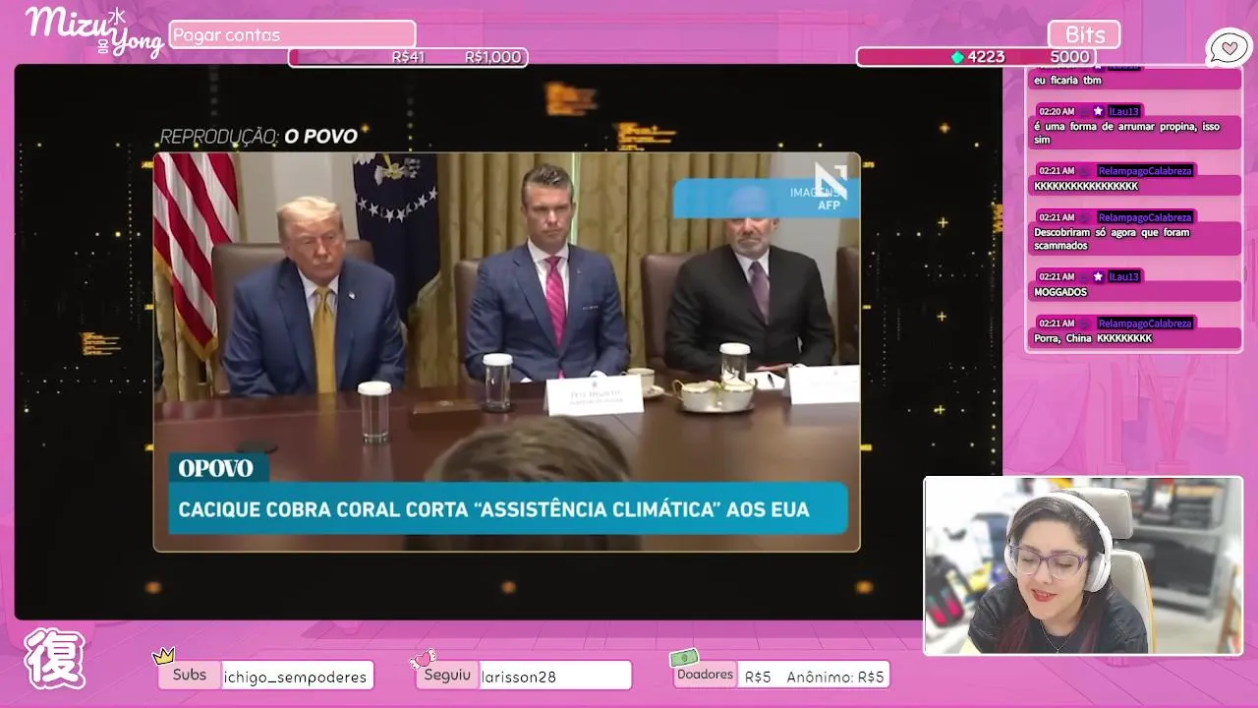Click the '02:20 AM' timestamp in chat
This screenshot has width=1258, height=708.
1057,111
